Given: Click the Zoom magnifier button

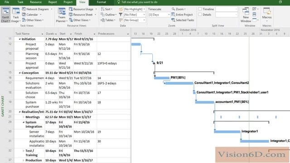Looking at the screenshot, I should pyautogui.click(x=179, y=9).
